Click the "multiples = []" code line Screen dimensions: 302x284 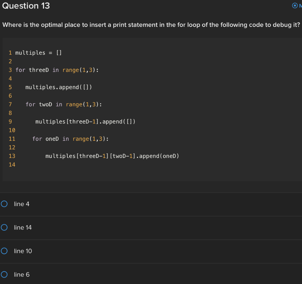(38, 53)
